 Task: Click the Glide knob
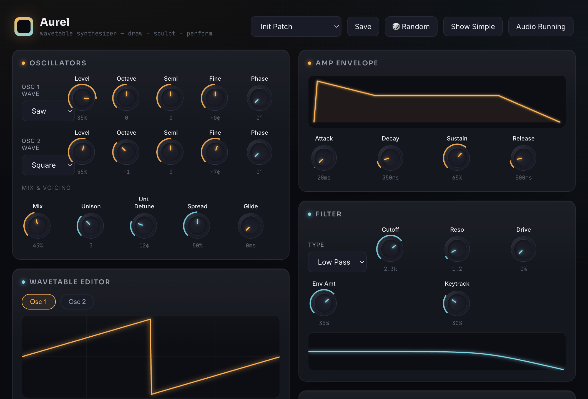(251, 226)
